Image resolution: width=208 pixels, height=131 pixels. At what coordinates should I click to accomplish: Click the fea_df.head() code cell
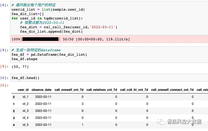click(109, 78)
